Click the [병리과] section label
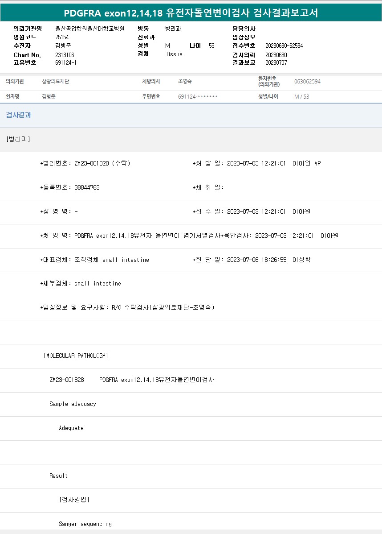382x534 pixels. (18, 139)
